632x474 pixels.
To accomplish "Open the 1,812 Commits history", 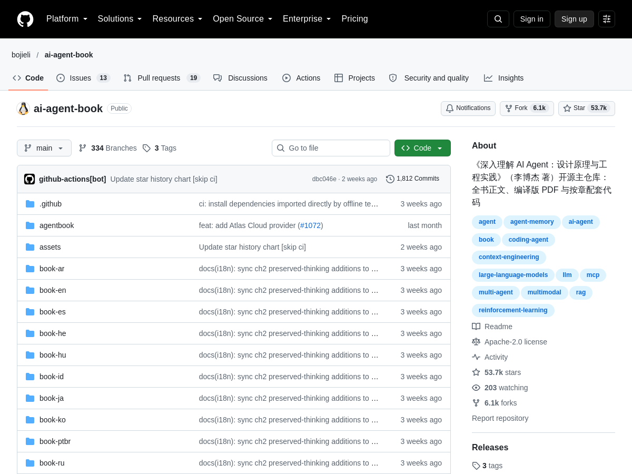I will tap(413, 179).
